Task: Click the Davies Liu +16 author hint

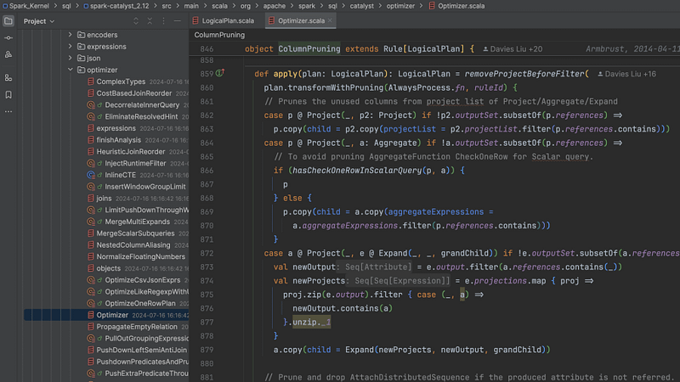Action: coord(626,74)
